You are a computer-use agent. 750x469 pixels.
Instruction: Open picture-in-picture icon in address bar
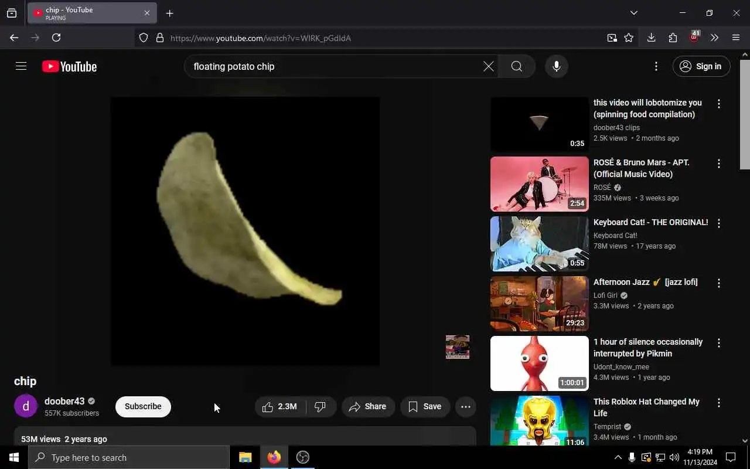tap(612, 38)
